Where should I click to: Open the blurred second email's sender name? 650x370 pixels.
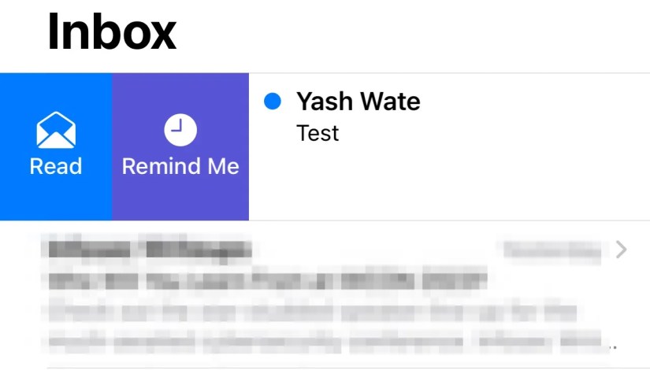(x=150, y=250)
